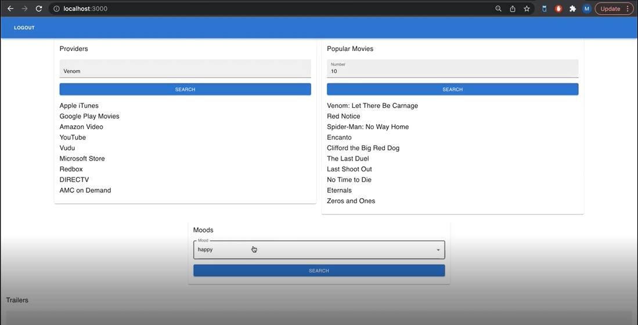Click the SEARCH button under Moods
Image resolution: width=638 pixels, height=325 pixels.
[319, 271]
